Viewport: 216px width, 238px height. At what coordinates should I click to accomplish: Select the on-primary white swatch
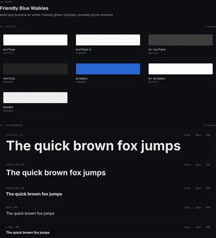(180, 69)
